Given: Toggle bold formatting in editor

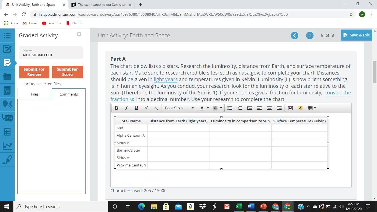Looking at the screenshot, I should tap(116, 108).
